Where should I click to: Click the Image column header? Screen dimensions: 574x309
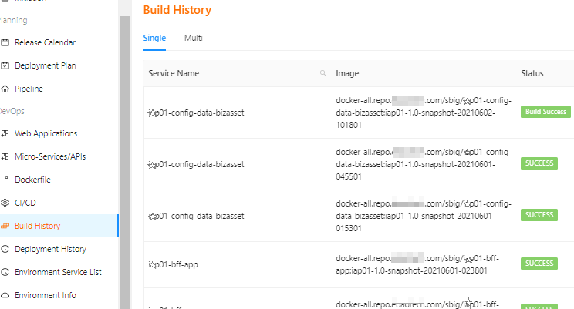pyautogui.click(x=347, y=73)
